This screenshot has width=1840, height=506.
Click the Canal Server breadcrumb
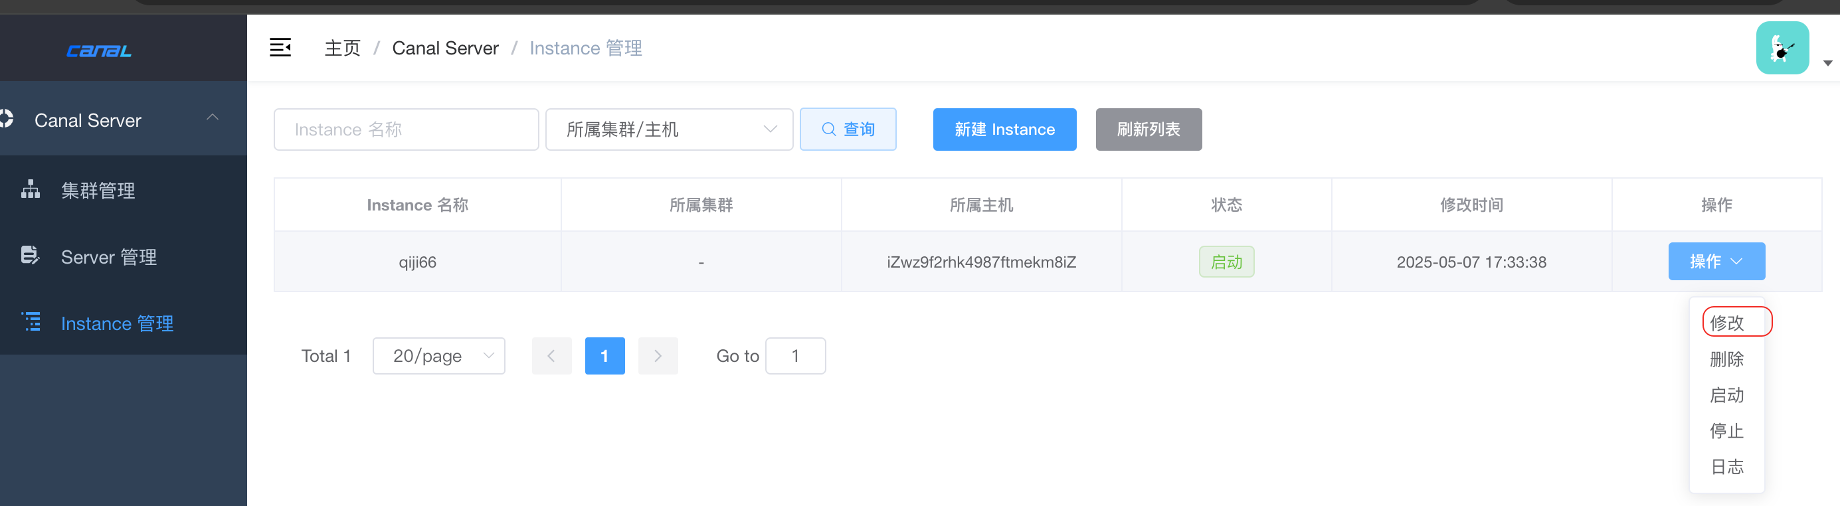tap(445, 48)
